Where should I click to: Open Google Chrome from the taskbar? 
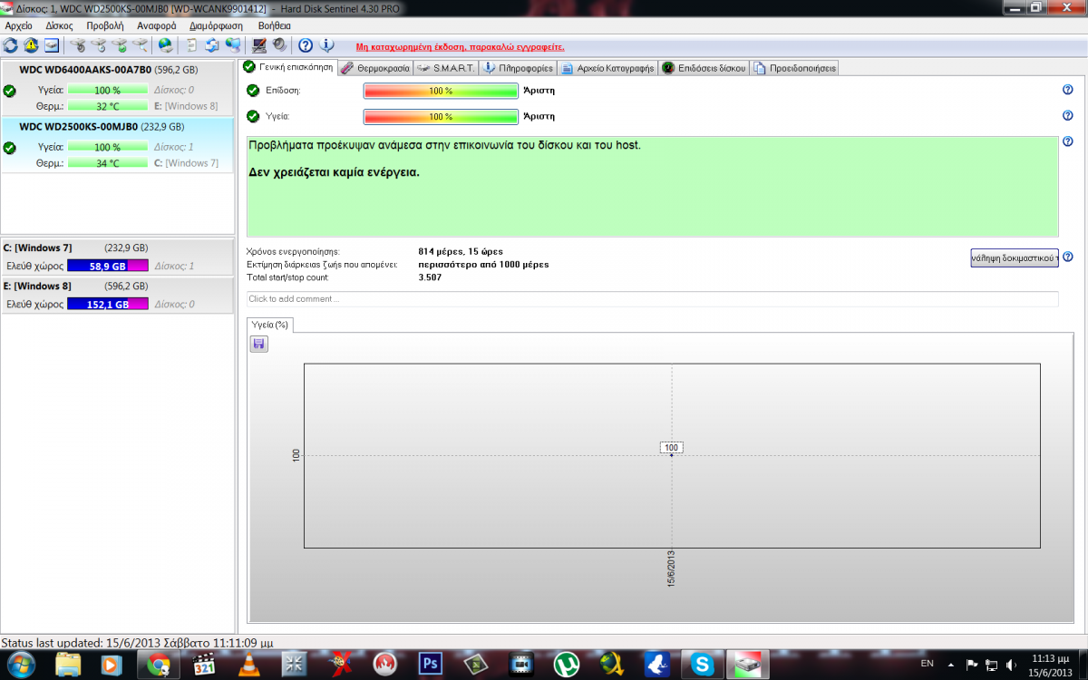coord(159,665)
